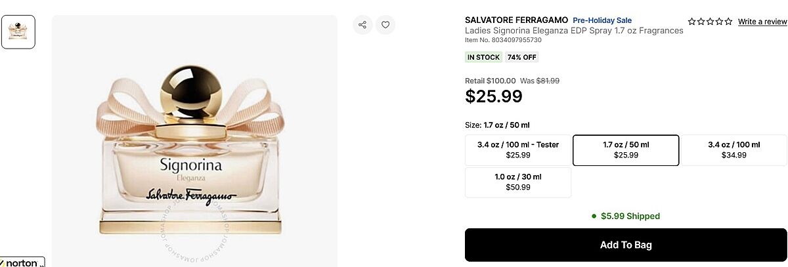Add product to wishlist with heart icon
The width and height of the screenshot is (788, 267).
pyautogui.click(x=385, y=25)
